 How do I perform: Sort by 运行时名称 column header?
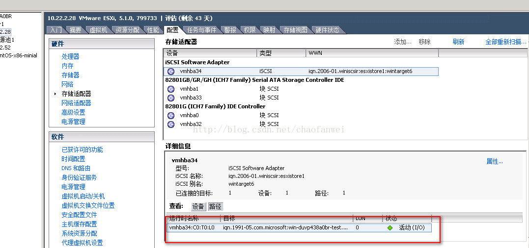point(194,219)
